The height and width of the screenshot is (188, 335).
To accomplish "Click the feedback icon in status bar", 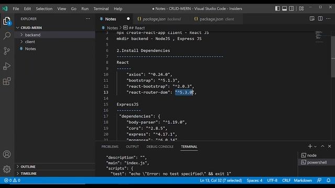I will (x=319, y=180).
